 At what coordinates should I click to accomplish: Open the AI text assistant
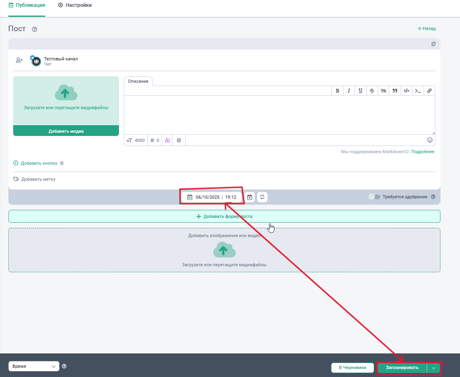(x=167, y=140)
